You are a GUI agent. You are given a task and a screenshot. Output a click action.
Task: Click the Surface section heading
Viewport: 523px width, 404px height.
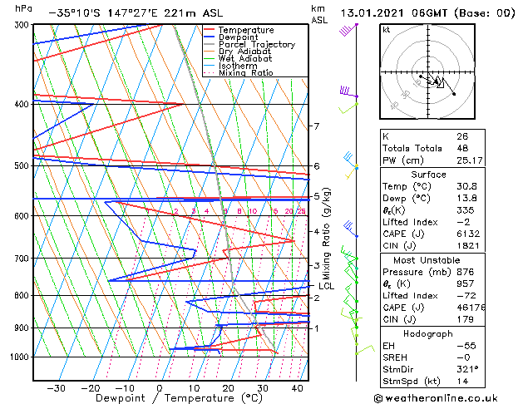point(428,175)
